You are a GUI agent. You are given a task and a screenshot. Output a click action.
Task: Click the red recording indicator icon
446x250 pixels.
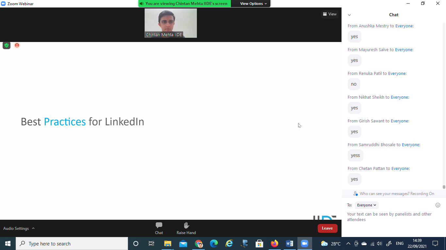click(x=17, y=45)
